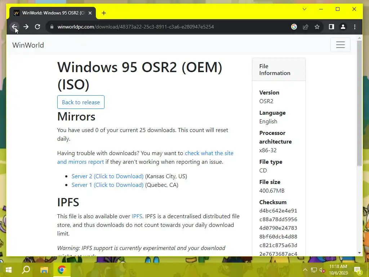Select the WinWorld: Windows 95 OSR2 tab

pos(53,13)
